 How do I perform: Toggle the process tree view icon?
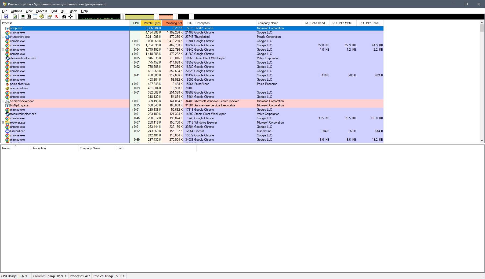point(29,17)
